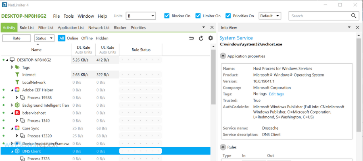
Task: Switch to the Filter List tab
Action: pyautogui.click(x=46, y=27)
